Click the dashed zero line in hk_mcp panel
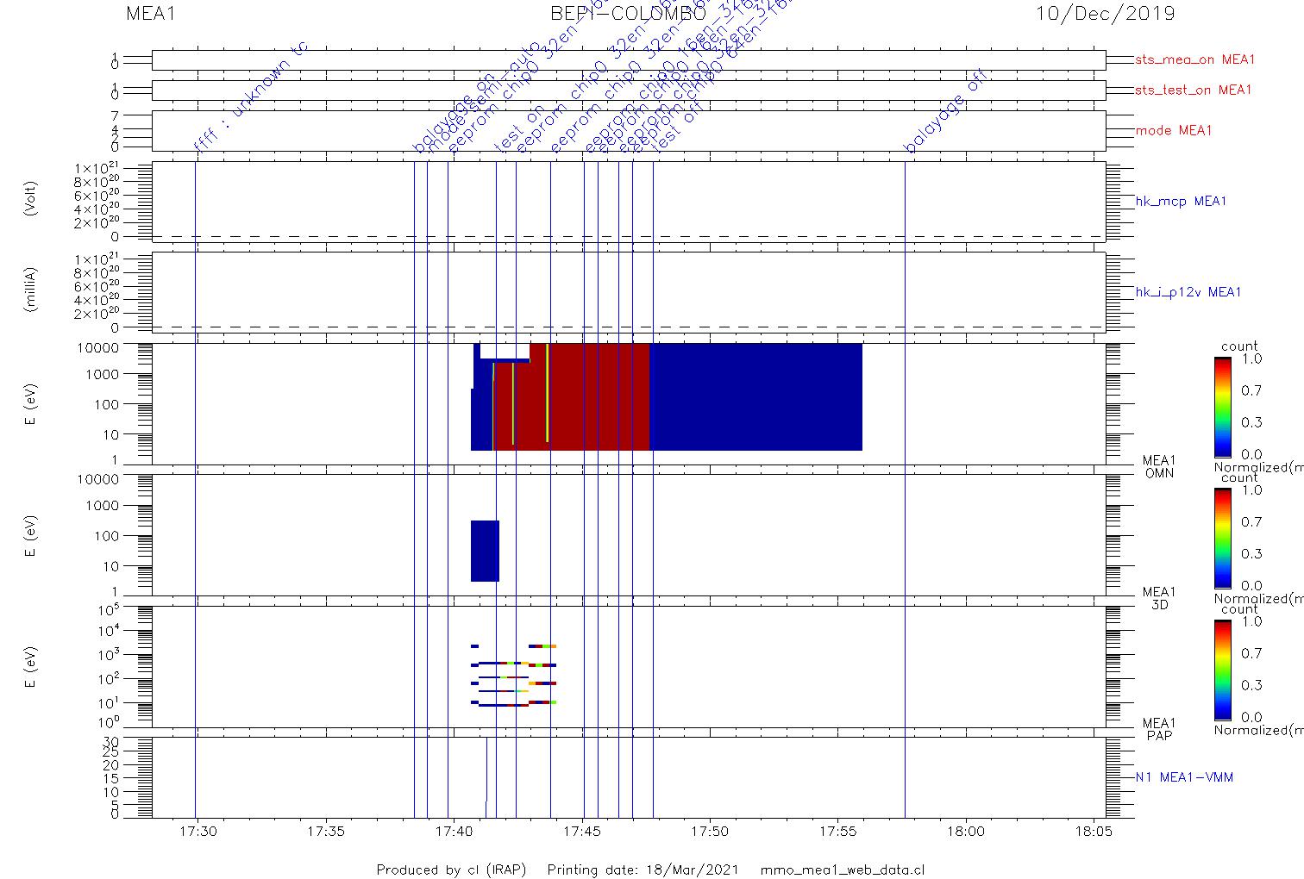Image resolution: width=1304 pixels, height=879 pixels. pyautogui.click(x=629, y=236)
